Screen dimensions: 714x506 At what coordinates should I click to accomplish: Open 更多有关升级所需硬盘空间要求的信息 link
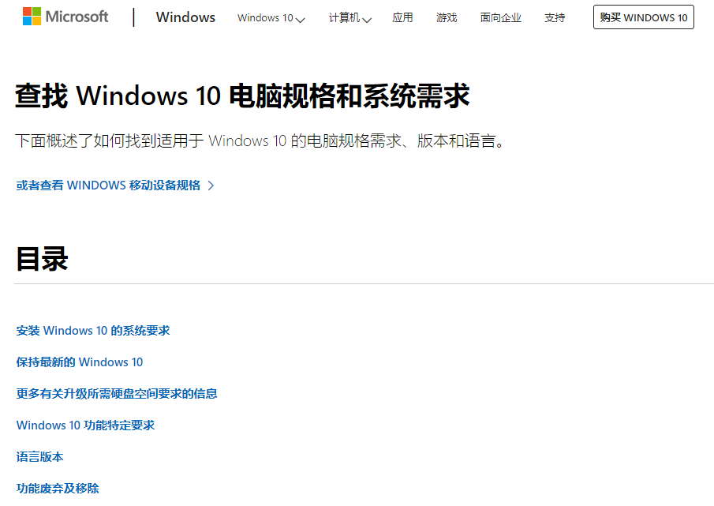click(x=116, y=393)
